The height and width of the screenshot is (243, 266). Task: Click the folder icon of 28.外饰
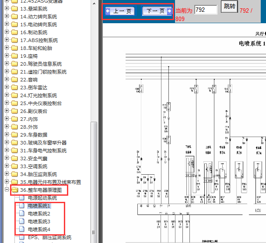click(14, 127)
